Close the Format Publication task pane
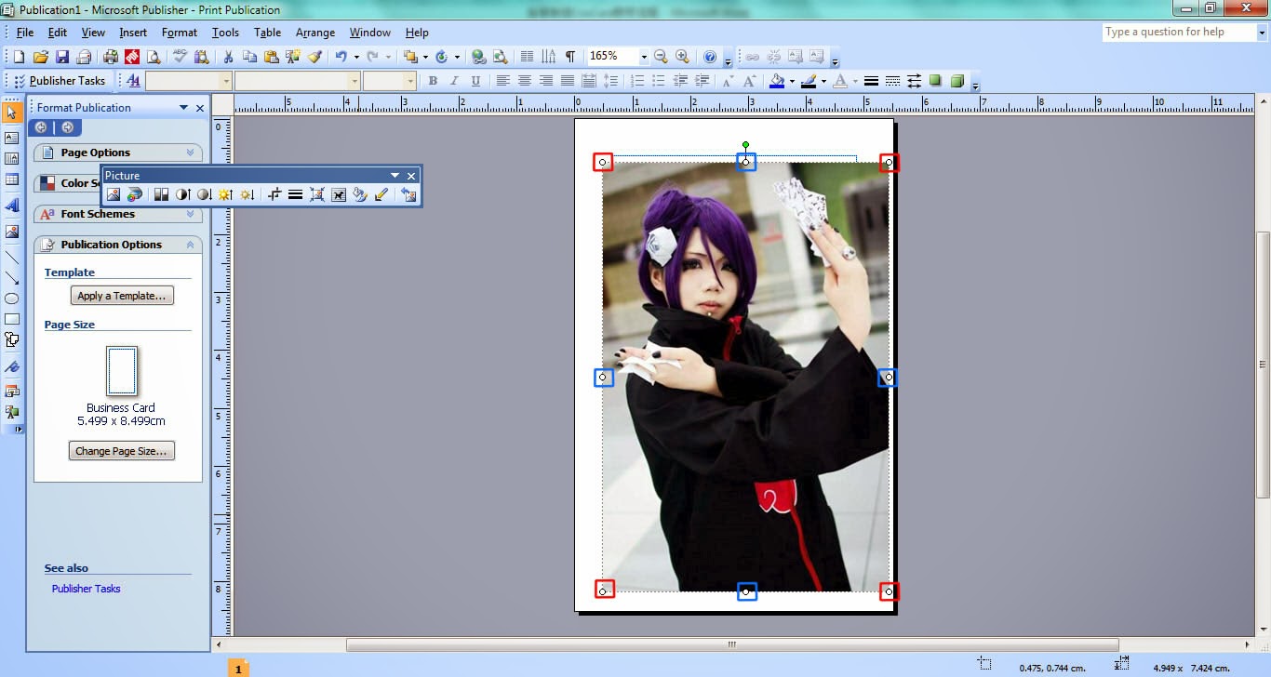 [x=200, y=108]
